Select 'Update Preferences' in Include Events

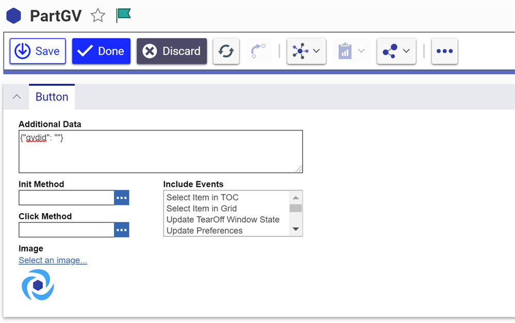coord(204,231)
